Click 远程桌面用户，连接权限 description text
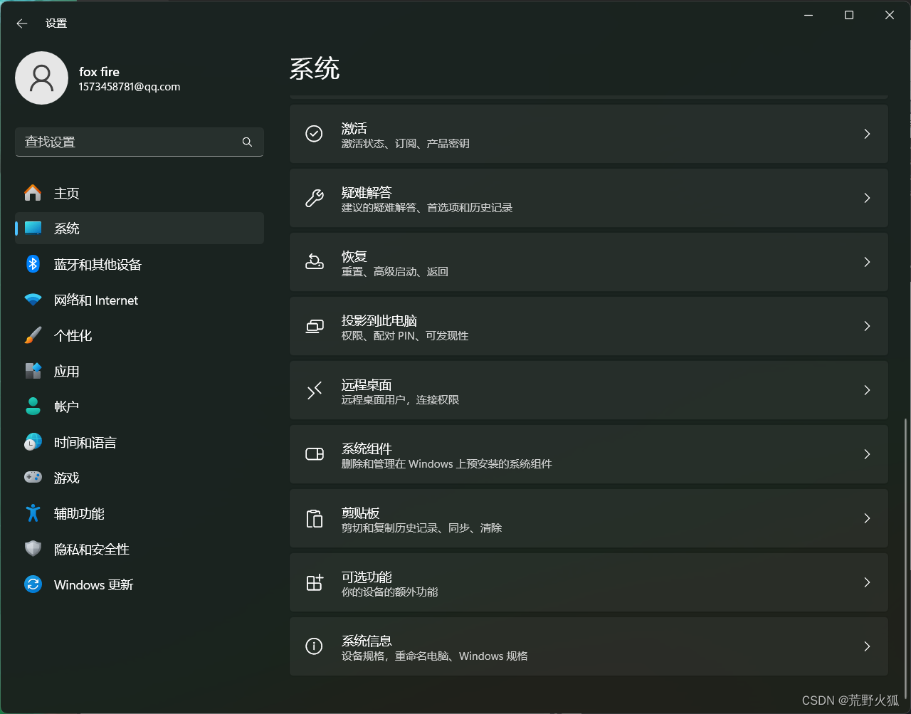Viewport: 911px width, 714px height. 401,400
